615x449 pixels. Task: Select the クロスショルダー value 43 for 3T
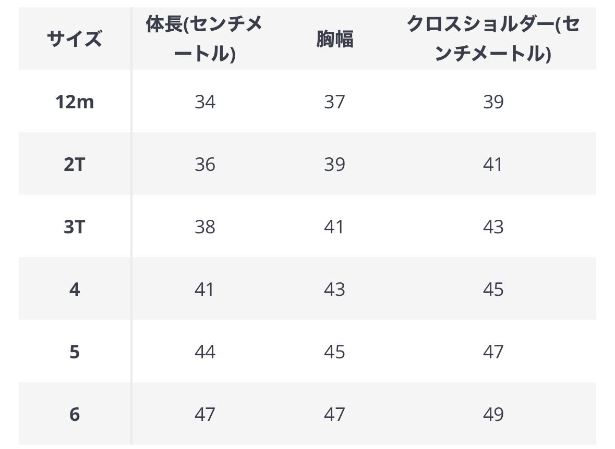pyautogui.click(x=493, y=227)
